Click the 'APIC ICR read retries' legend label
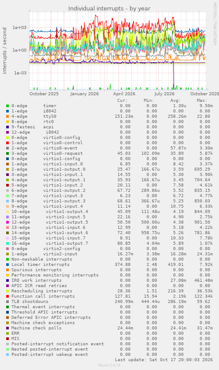Screen dimensions: 219x370 click(x=39, y=286)
